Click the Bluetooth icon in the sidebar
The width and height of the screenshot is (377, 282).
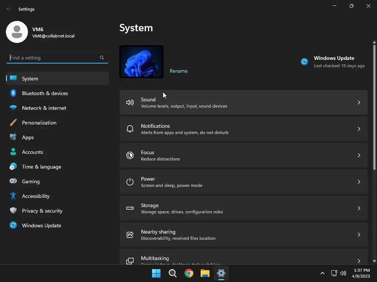point(13,93)
